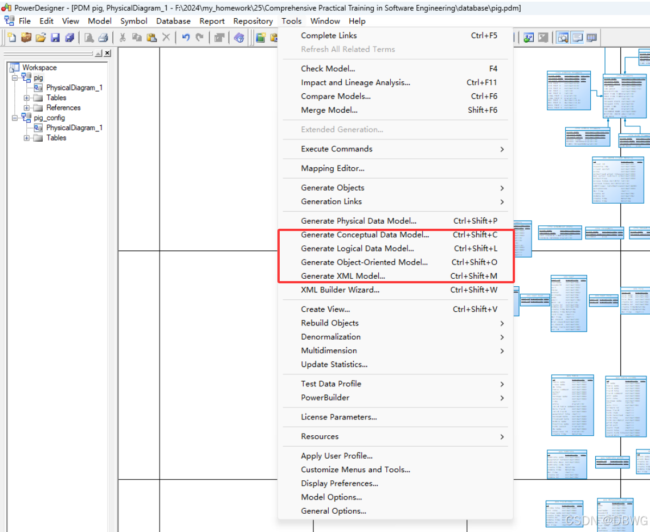Click the Copy toolbar icon
Viewport: 650px width, 532px height.
(x=137, y=38)
